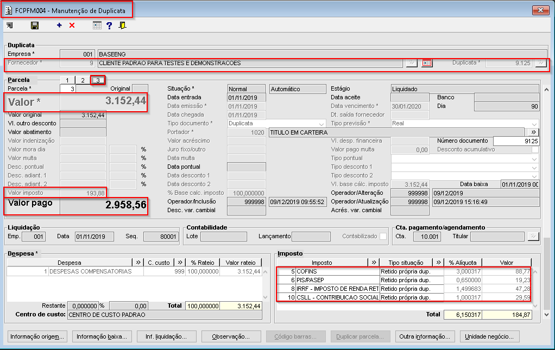Click the Duplicar parcela button
Screen dimensions: 555x350
point(361,336)
